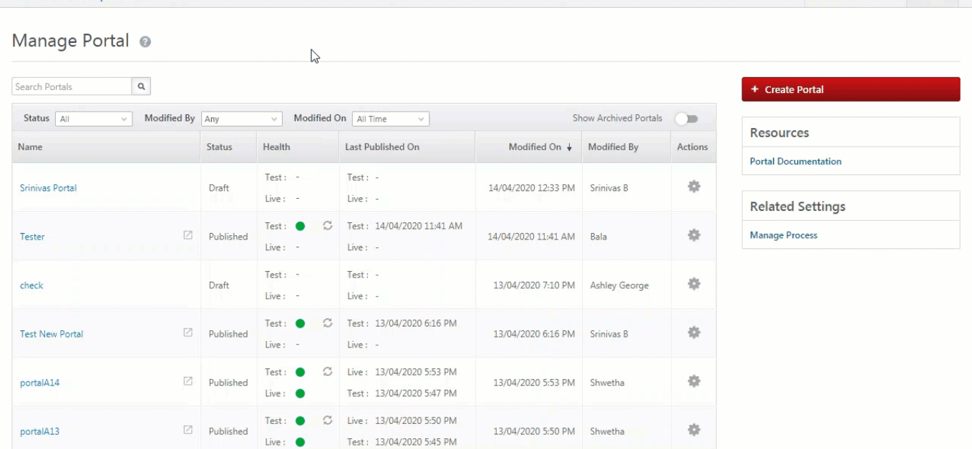Screen dimensions: 972x449
Task: Click the search magnifier icon button
Action: click(141, 87)
